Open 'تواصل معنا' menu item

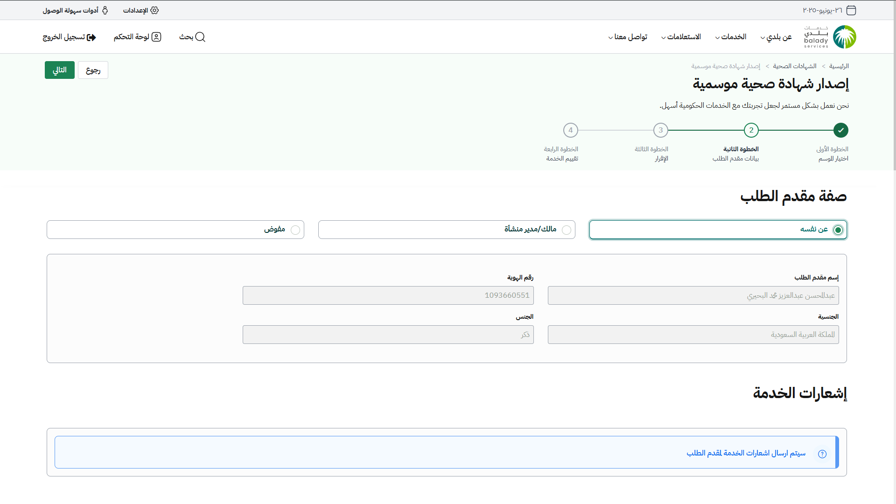[628, 37]
